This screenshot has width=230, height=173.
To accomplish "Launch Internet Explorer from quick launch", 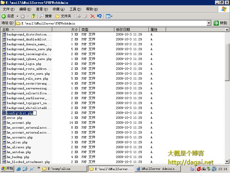I will tap(19, 169).
